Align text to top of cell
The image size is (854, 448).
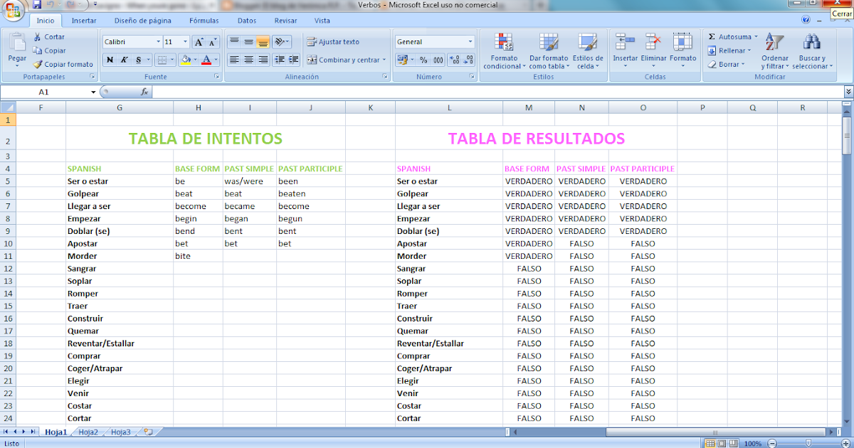(x=234, y=42)
